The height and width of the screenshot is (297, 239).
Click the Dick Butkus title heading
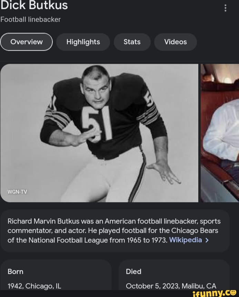(x=34, y=6)
